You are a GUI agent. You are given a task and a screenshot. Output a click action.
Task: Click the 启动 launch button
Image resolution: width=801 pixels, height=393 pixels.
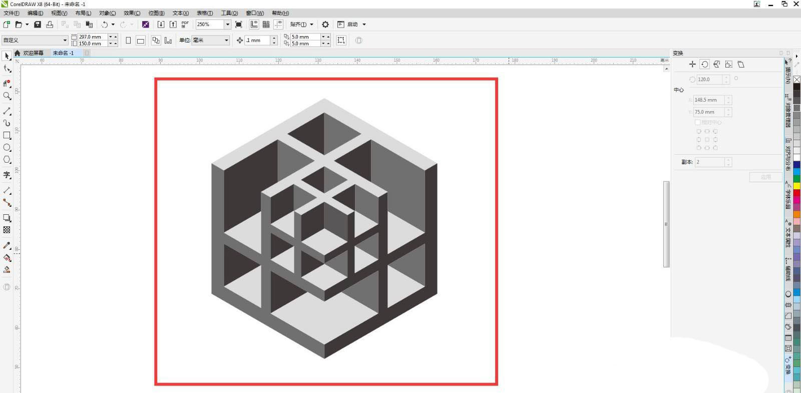click(x=352, y=25)
